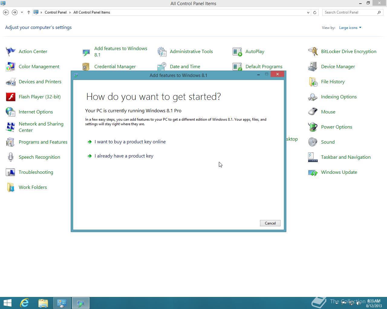The height and width of the screenshot is (309, 387).
Task: Minimize the Add features to Windows 8.1 dialog
Action: 259,74
